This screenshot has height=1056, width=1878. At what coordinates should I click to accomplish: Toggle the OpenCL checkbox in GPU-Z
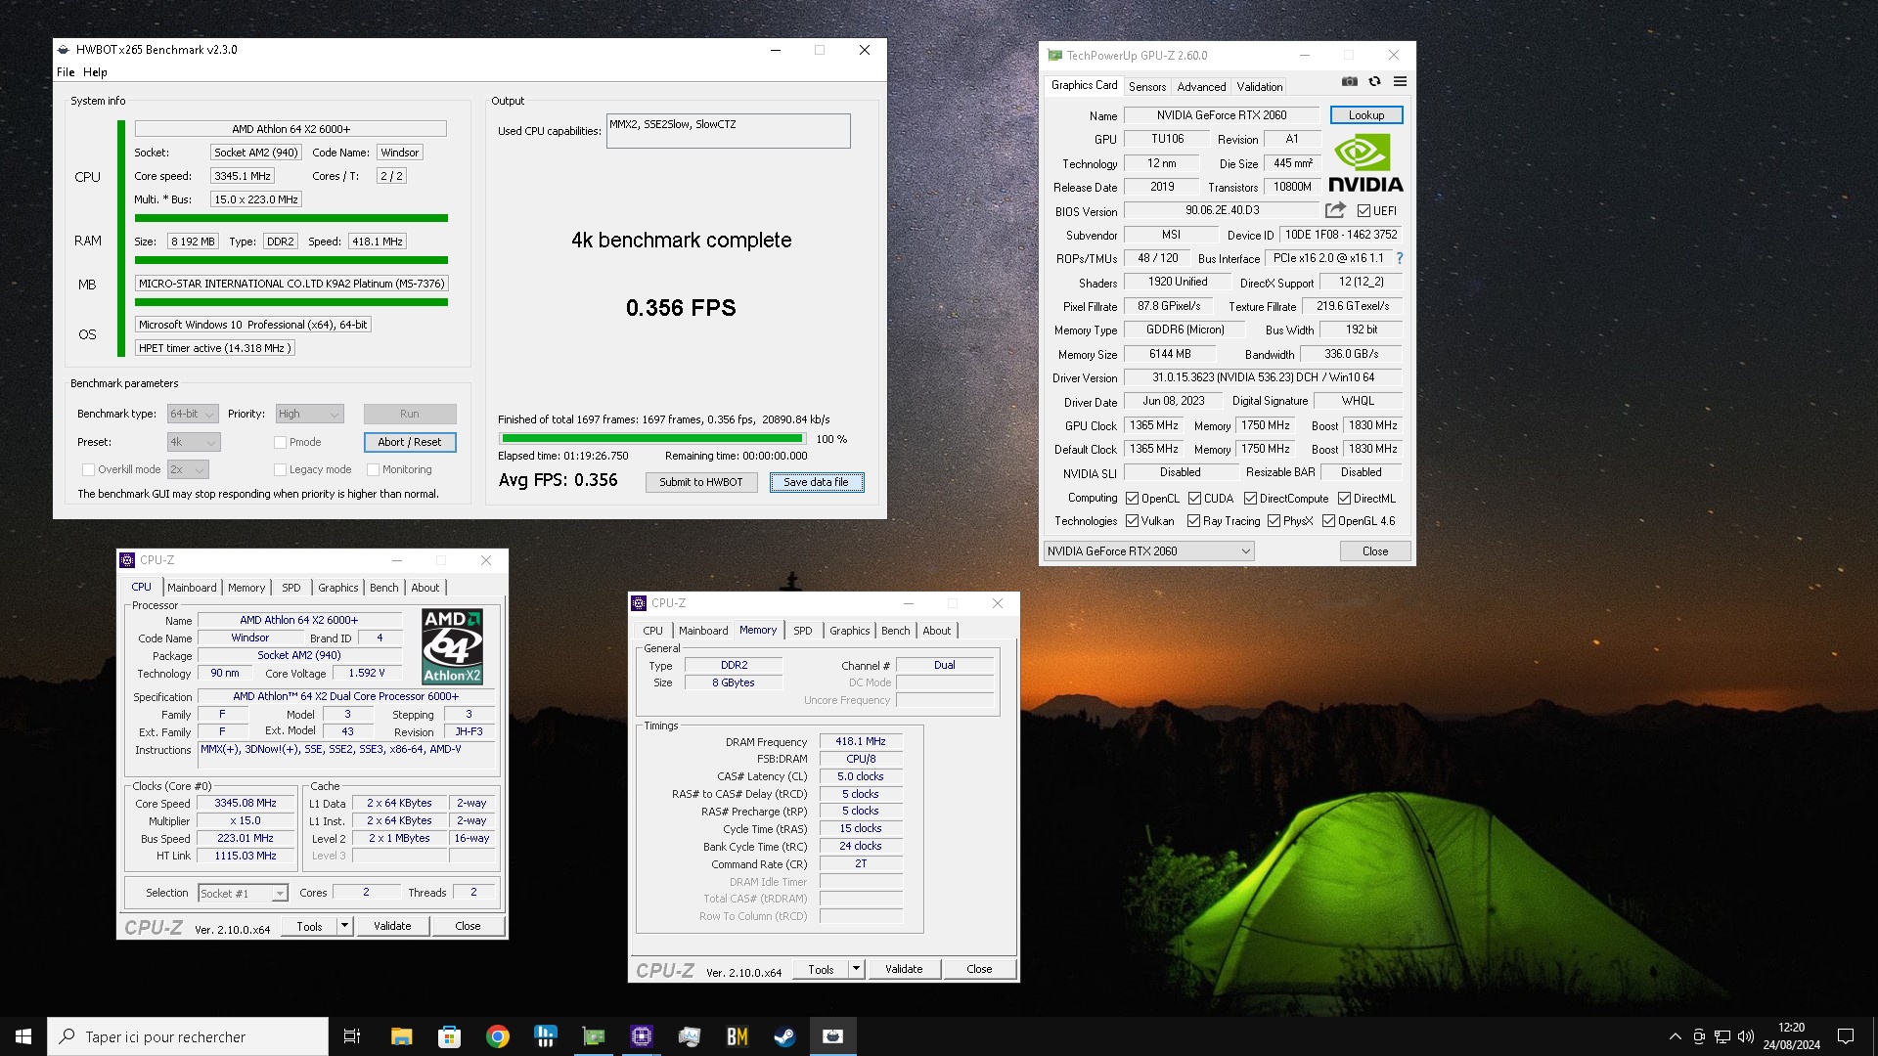coord(1132,499)
